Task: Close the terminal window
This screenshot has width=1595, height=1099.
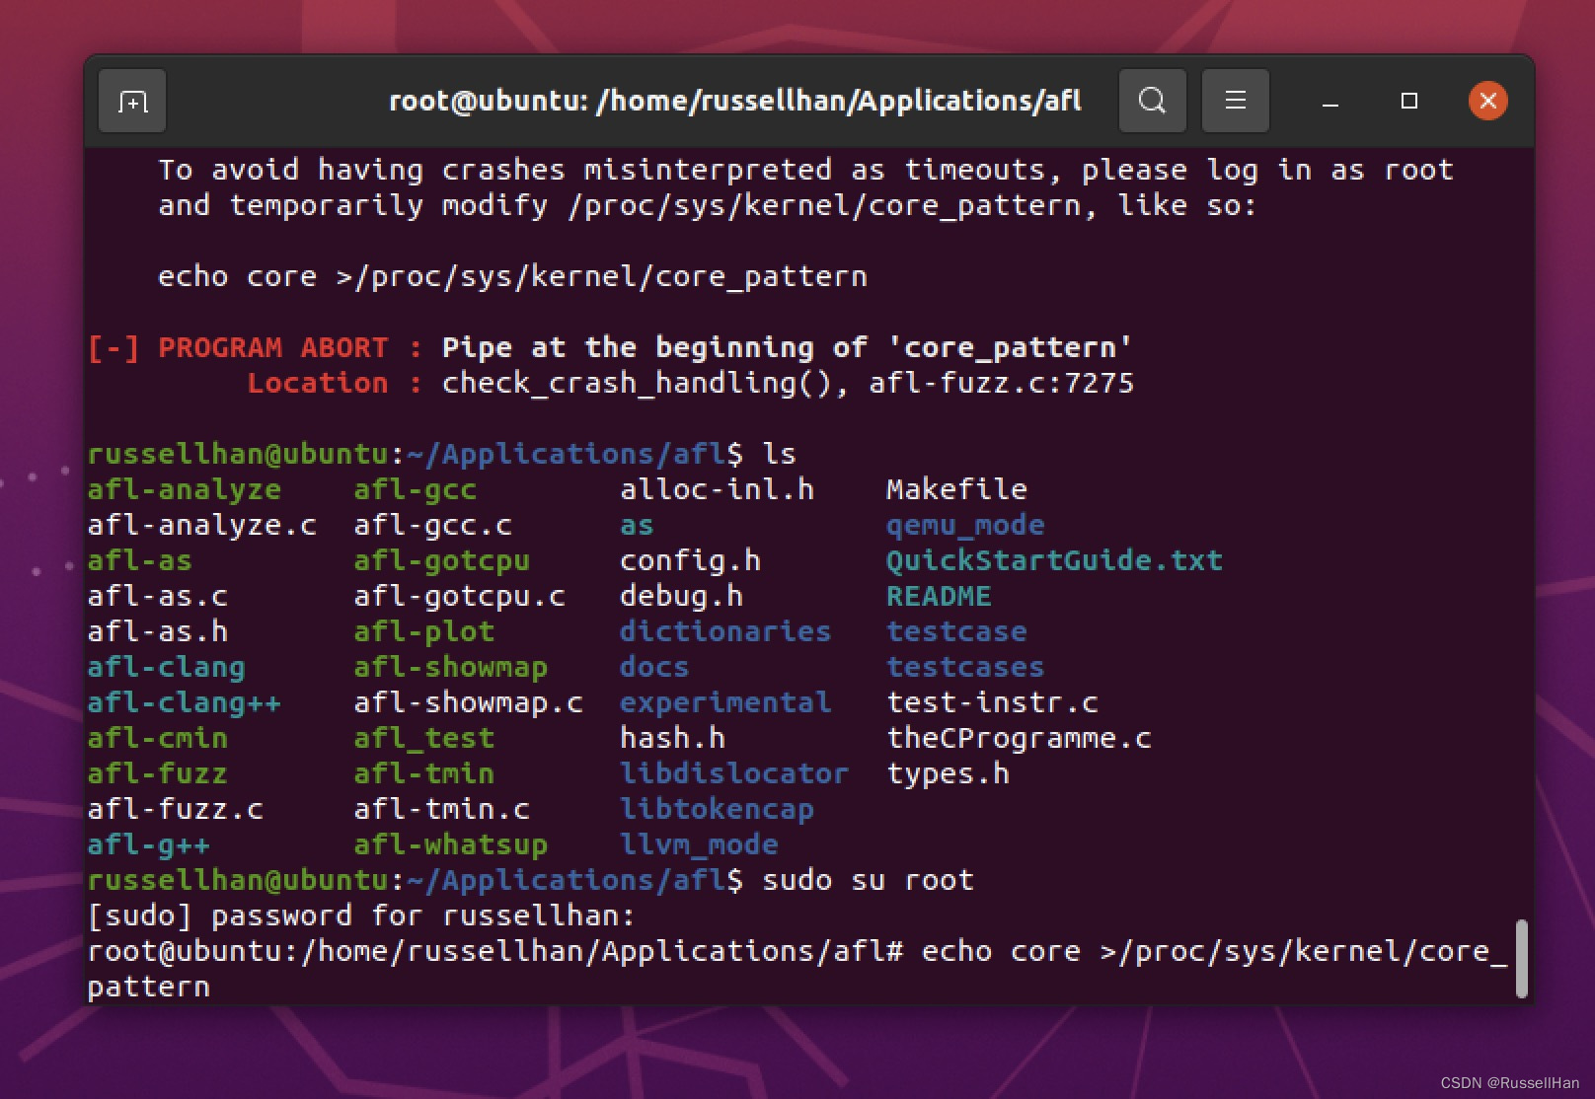Action: point(1488,101)
